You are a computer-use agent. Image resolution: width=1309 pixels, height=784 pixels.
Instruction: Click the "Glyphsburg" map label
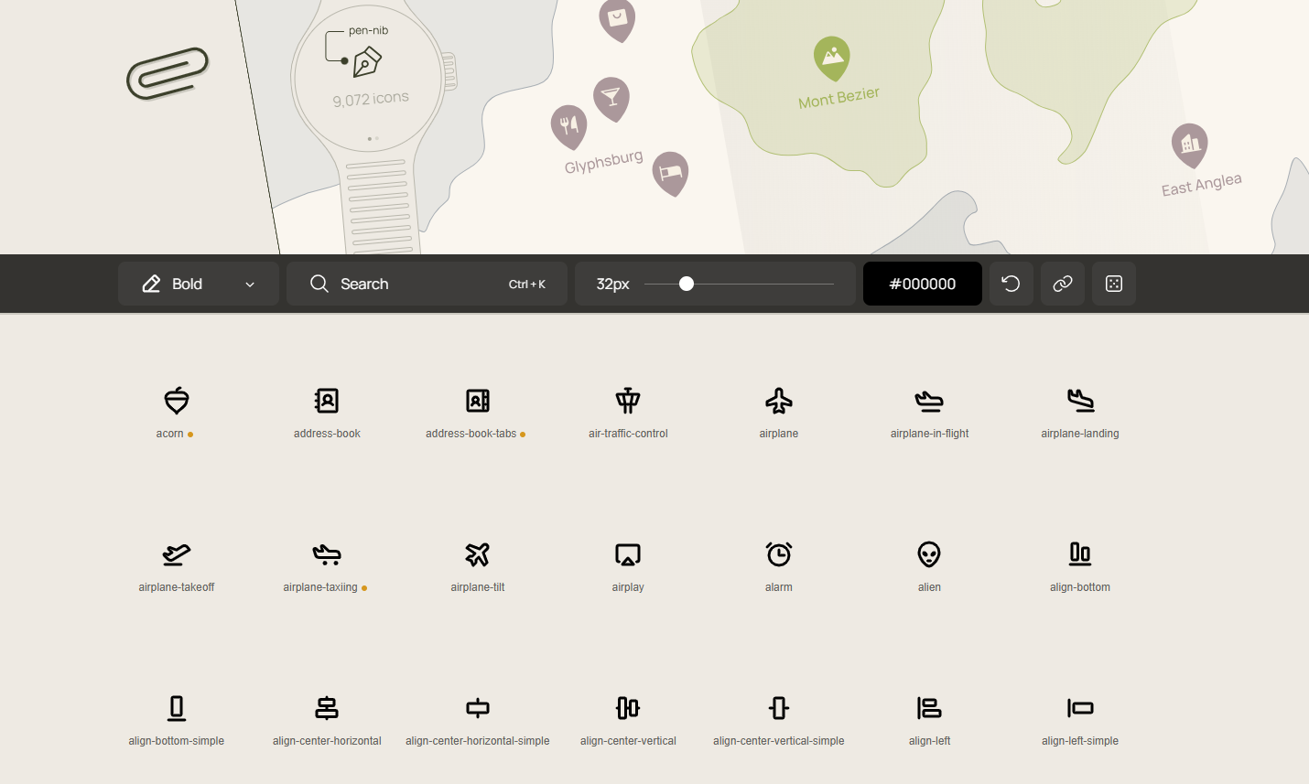click(604, 162)
